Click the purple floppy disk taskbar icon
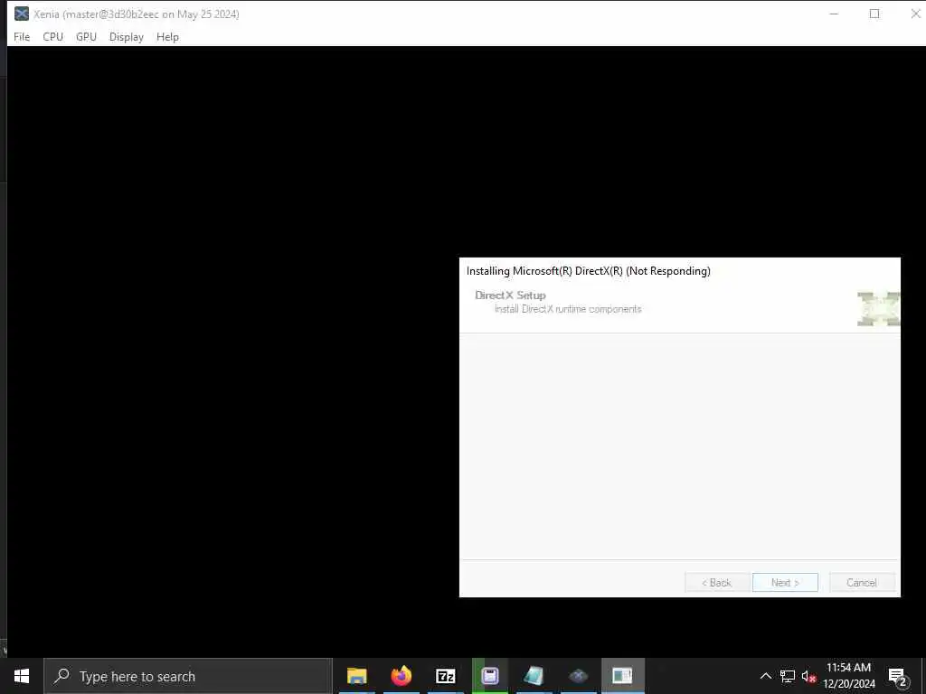The height and width of the screenshot is (694, 926). pyautogui.click(x=490, y=676)
